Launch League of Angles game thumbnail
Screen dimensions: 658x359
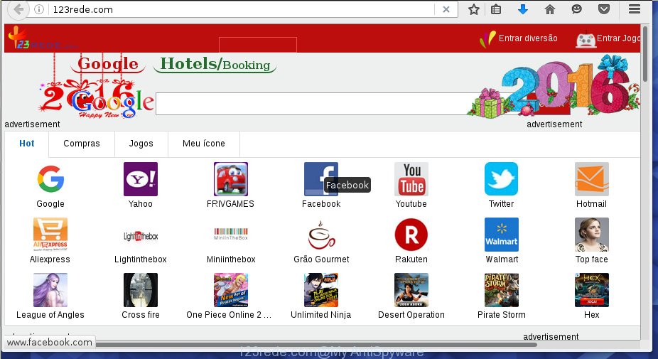click(50, 290)
